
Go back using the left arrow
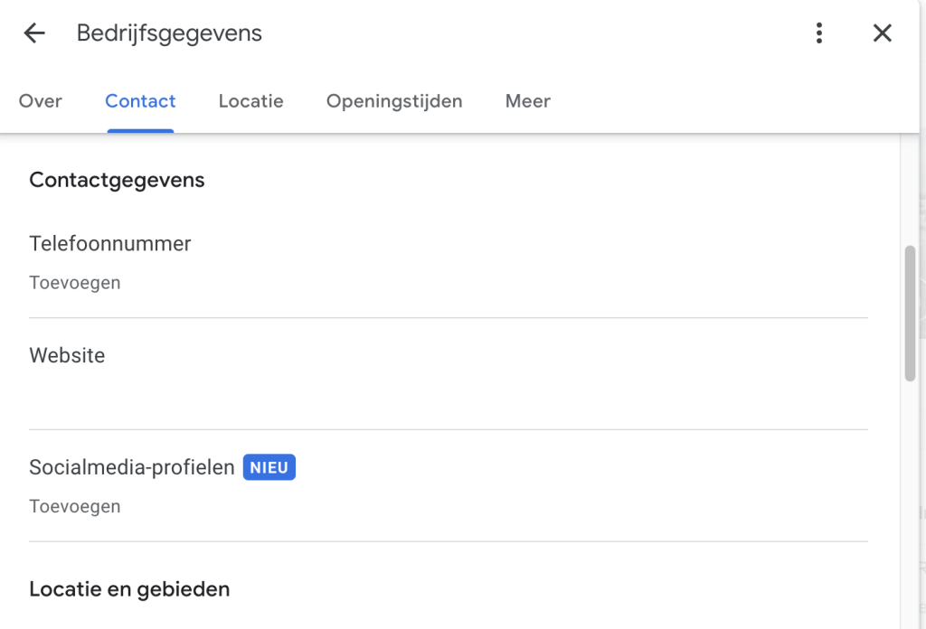click(34, 33)
